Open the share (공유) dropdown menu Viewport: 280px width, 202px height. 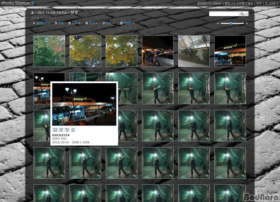(74, 23)
